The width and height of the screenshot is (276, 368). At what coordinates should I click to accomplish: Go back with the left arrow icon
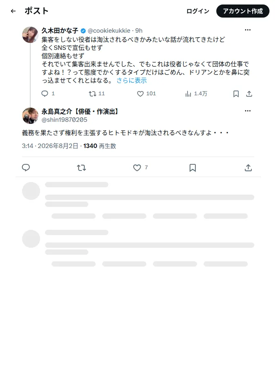tap(13, 11)
